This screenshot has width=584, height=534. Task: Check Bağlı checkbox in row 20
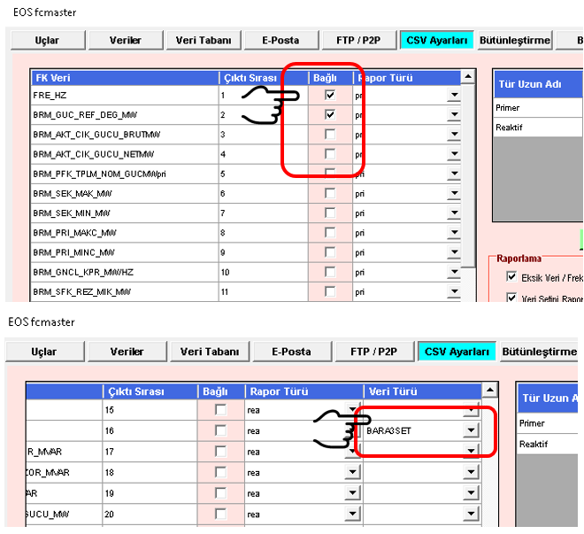[221, 515]
